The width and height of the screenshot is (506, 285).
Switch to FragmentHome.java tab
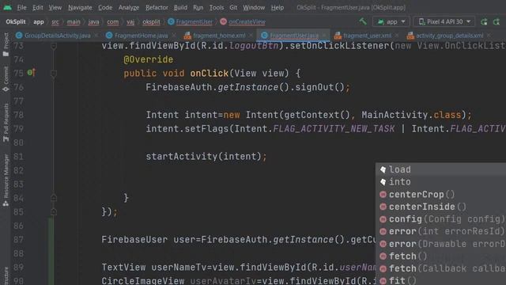tap(141, 36)
